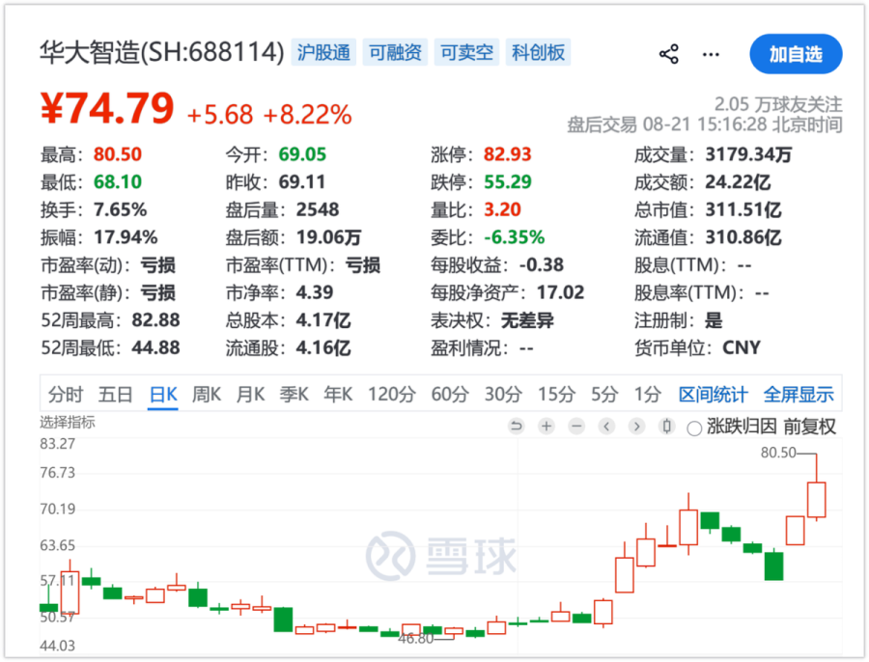
Task: Click the 换手 value 7.65%
Action: coord(120,209)
